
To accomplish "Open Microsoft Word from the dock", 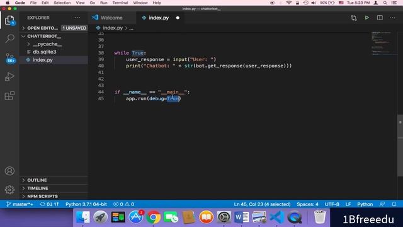I will pyautogui.click(x=242, y=217).
